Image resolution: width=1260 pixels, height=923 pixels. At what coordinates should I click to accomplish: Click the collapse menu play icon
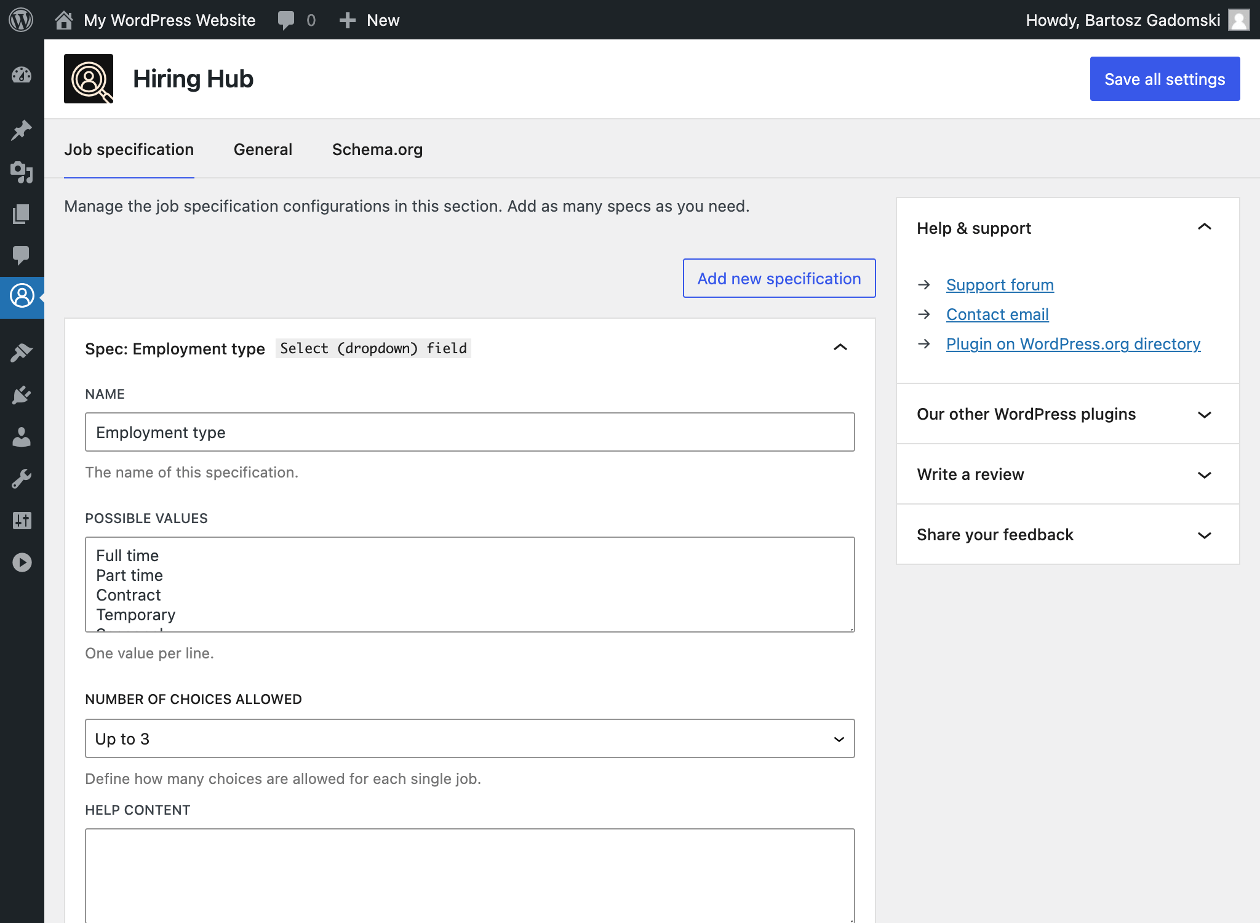coord(22,562)
